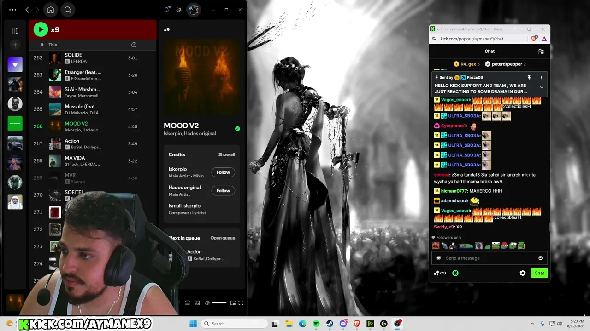Select the playing track MOOD V2 in list
This screenshot has width=590, height=331.
coord(92,126)
